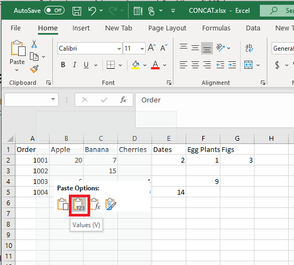The image size is (294, 265).
Task: Click the Save icon in title bar
Action: click(77, 11)
